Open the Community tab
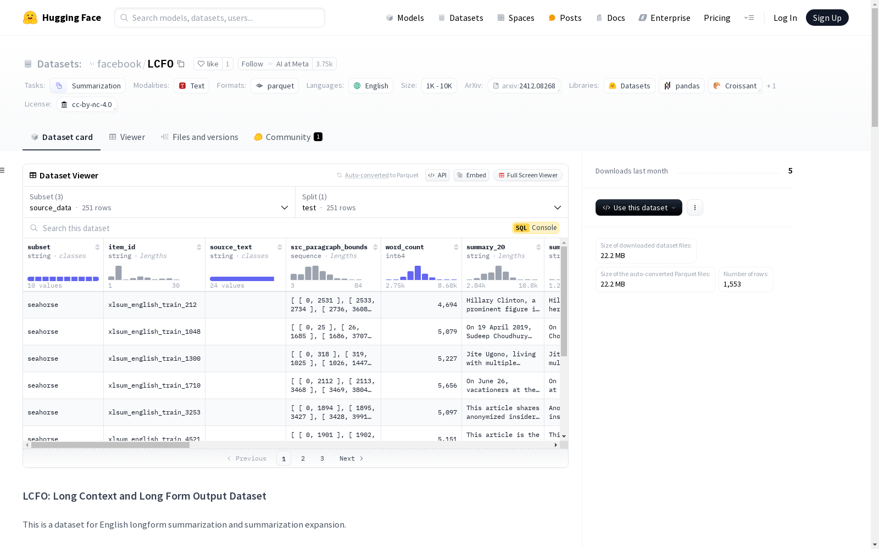 [288, 137]
